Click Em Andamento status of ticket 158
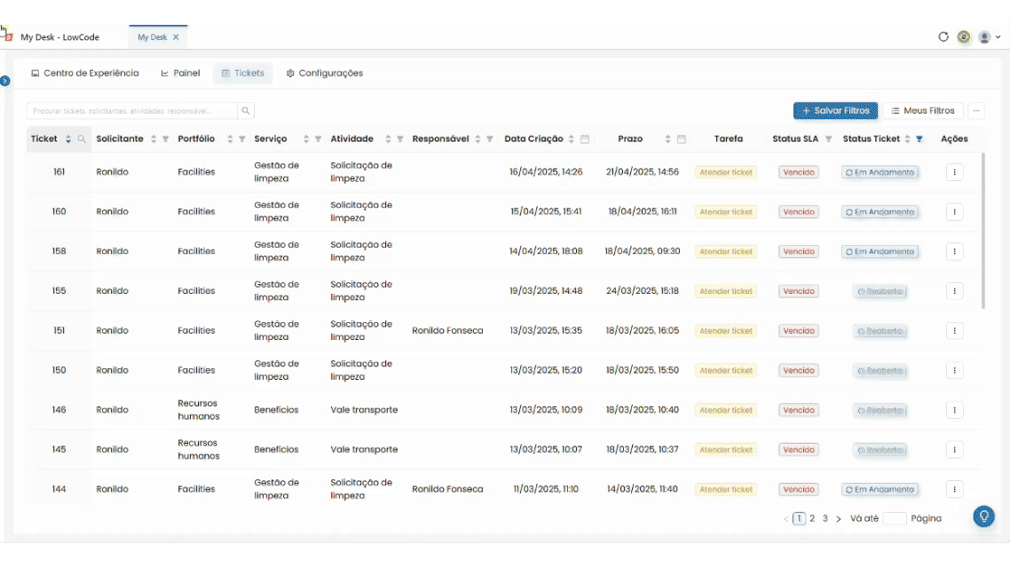 click(880, 252)
